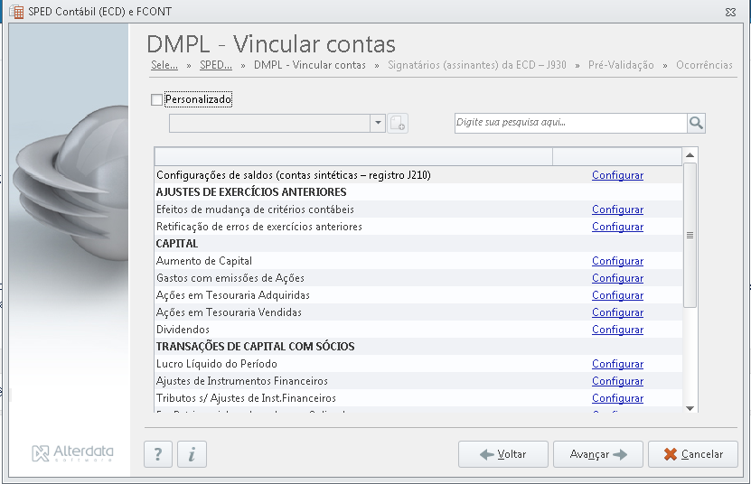This screenshot has height=484, width=751.
Task: Click the SPED Contábil window title icon
Action: [16, 12]
